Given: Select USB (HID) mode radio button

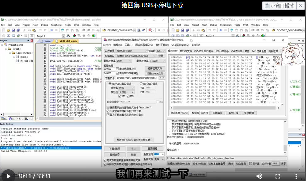Looking at the screenshot, I should [x=141, y=84].
